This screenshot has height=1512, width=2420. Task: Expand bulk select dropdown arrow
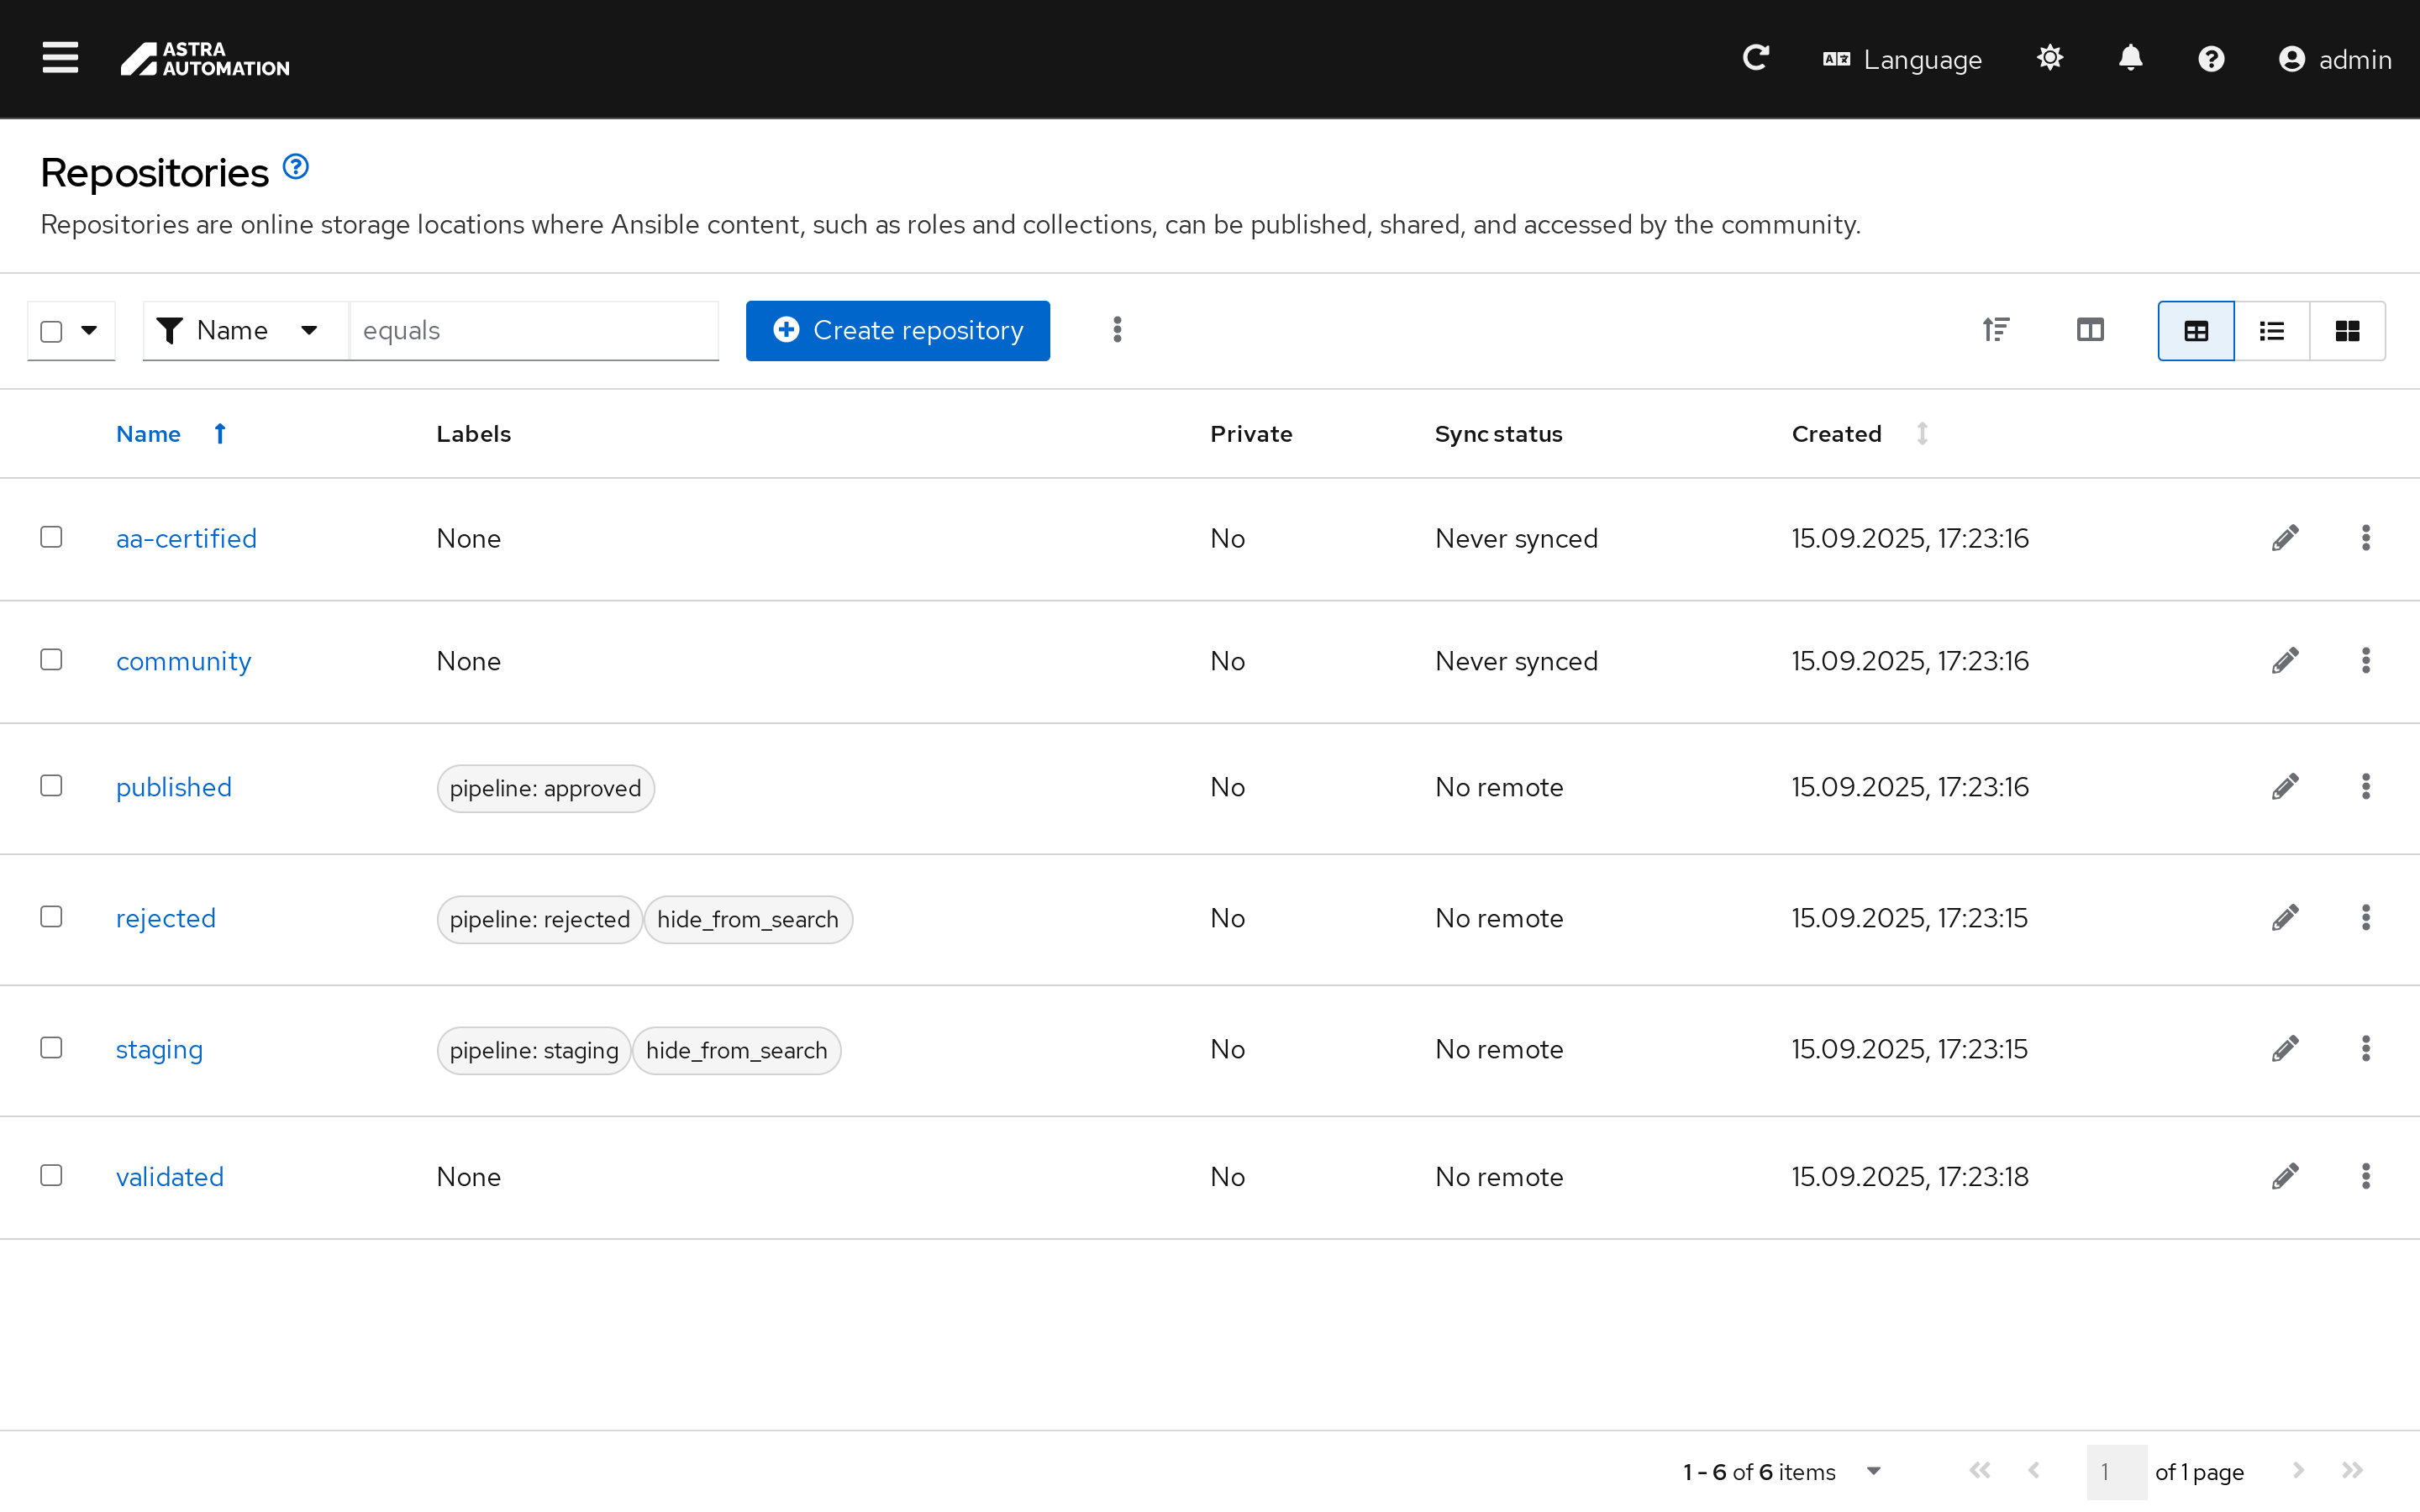click(x=89, y=331)
